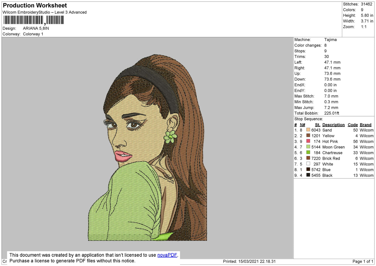Click the Brick Red color swatch
The width and height of the screenshot is (376, 266).
(308, 158)
